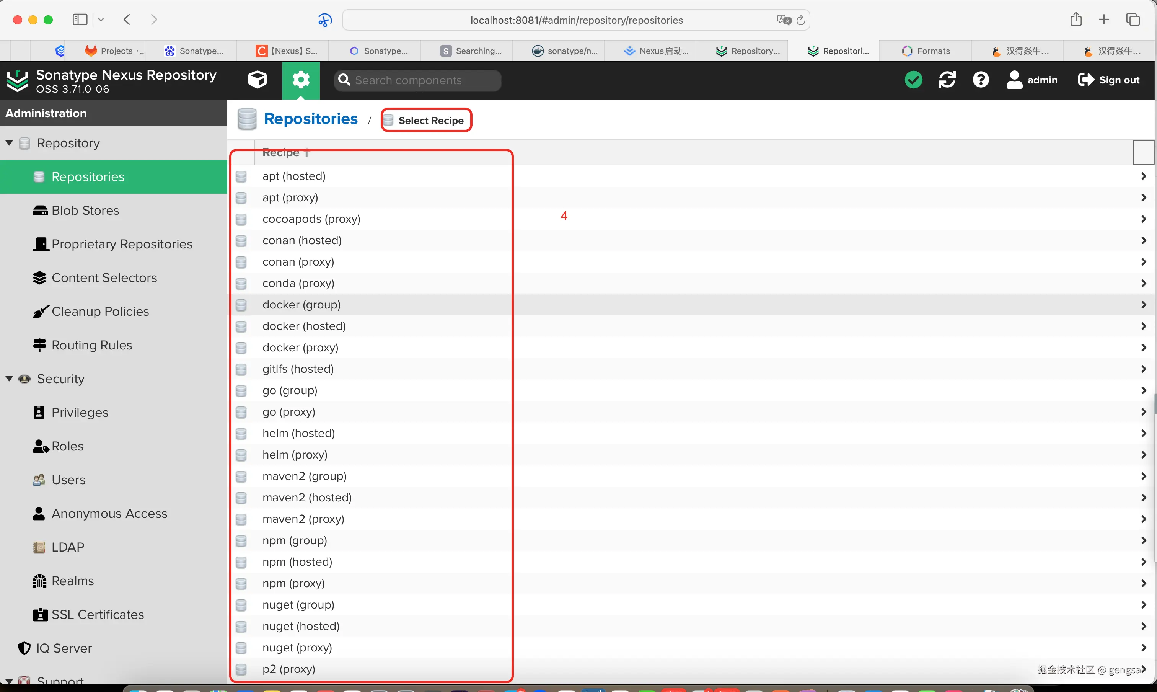Click the Refresh icon in the header
This screenshot has width=1157, height=692.
click(947, 80)
